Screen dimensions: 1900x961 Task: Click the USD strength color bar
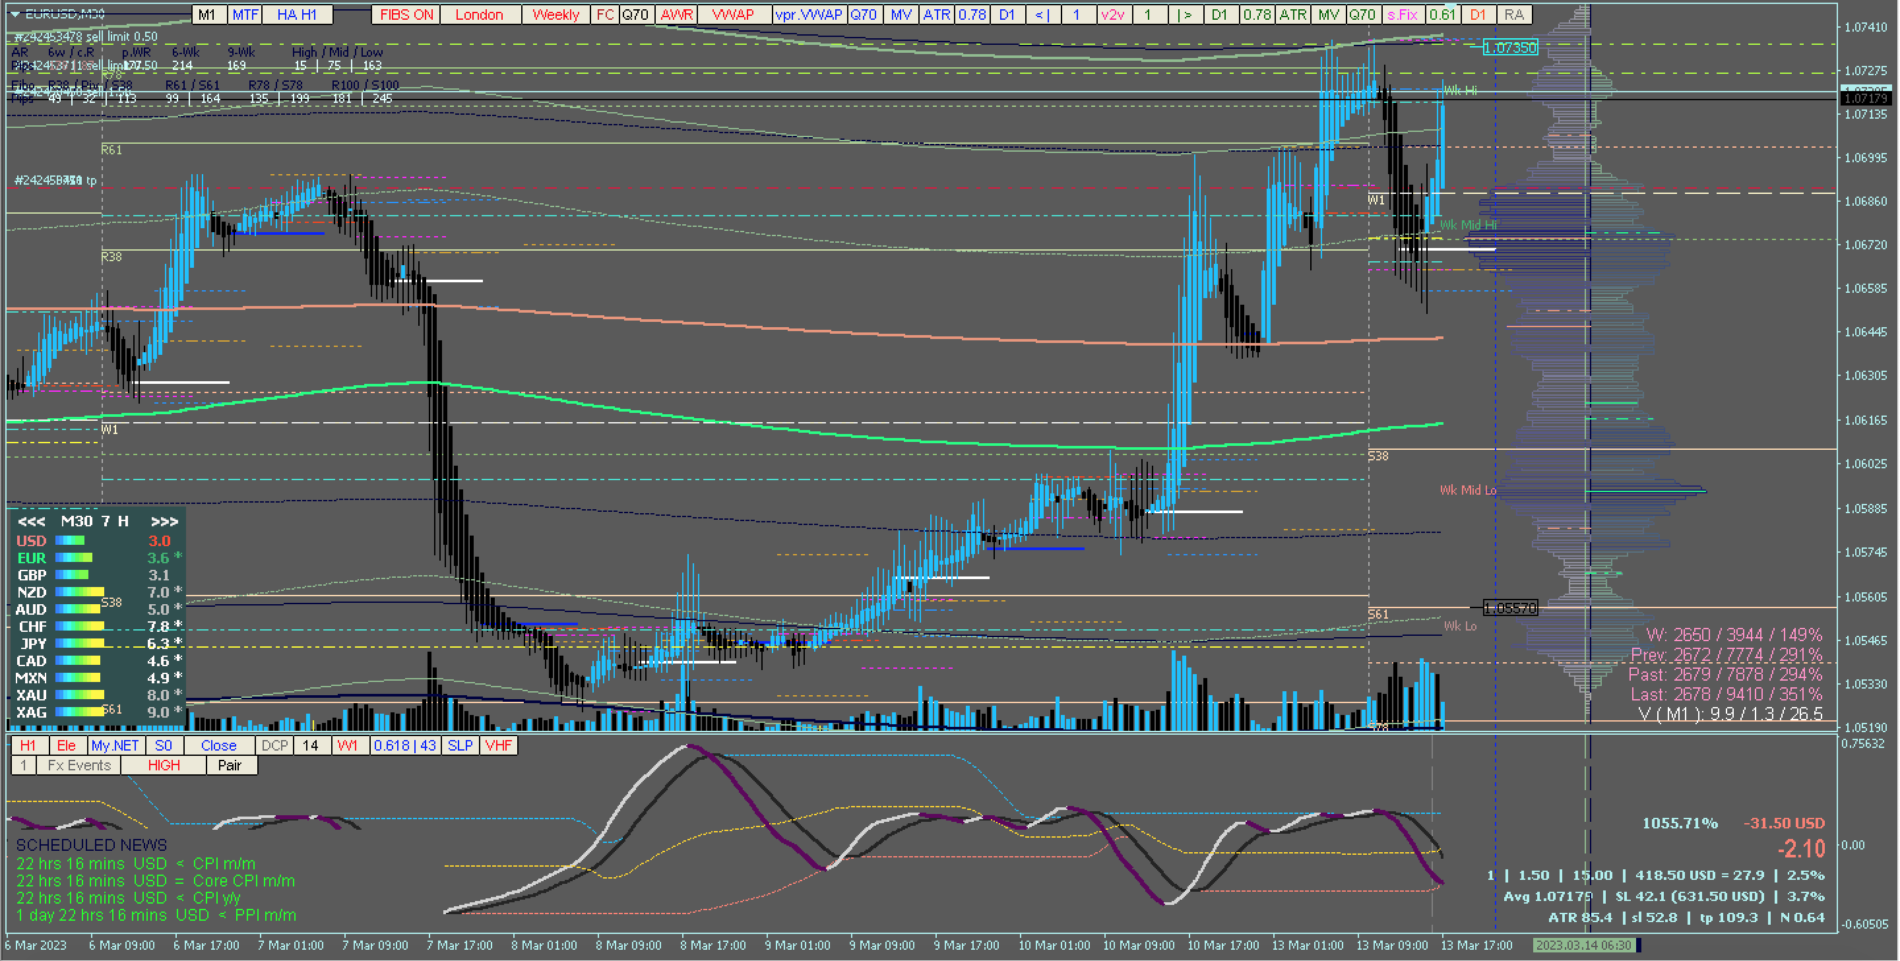(69, 541)
